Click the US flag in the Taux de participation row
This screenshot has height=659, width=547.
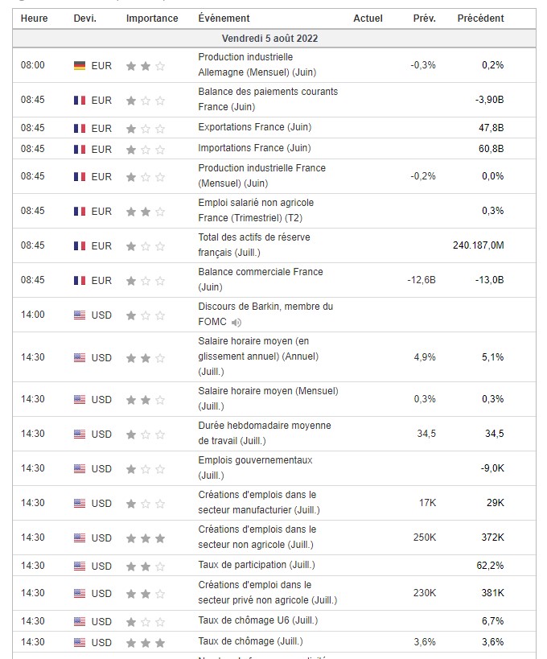[x=79, y=566]
